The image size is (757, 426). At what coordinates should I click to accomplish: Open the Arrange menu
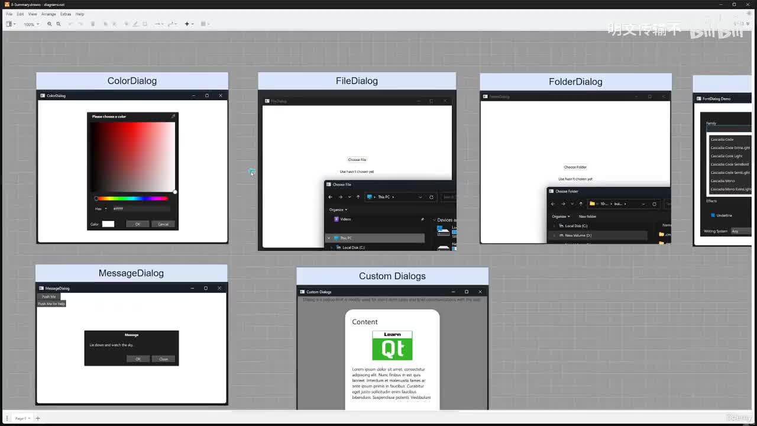coord(48,14)
